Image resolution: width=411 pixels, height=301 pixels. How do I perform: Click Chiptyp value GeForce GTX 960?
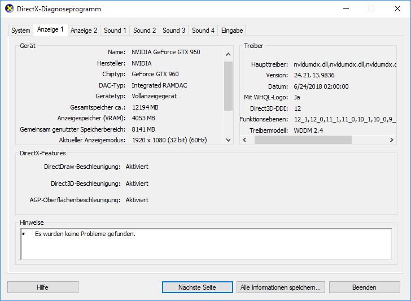[155, 74]
